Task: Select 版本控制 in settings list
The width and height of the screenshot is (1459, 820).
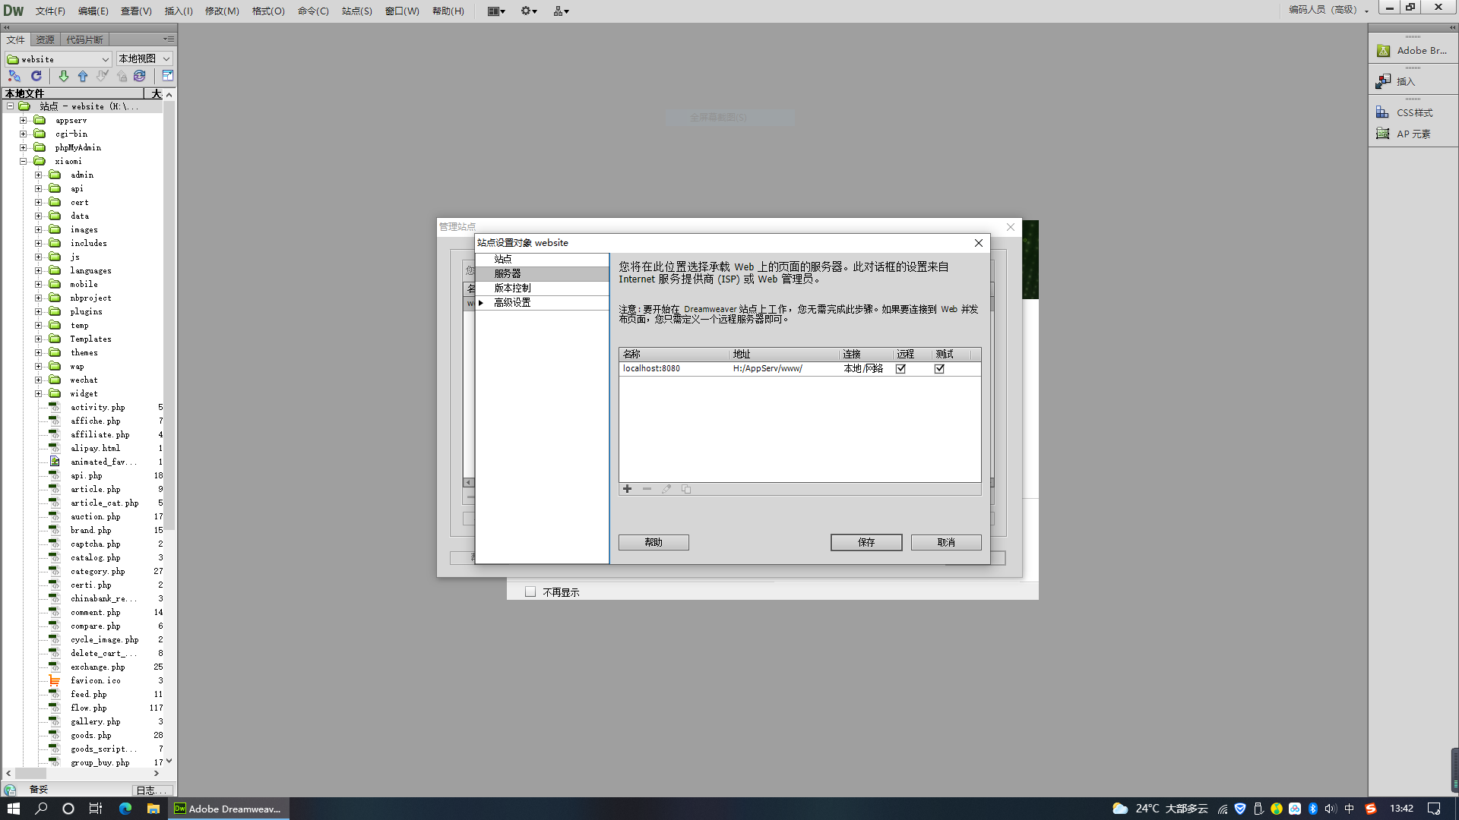Action: point(513,288)
